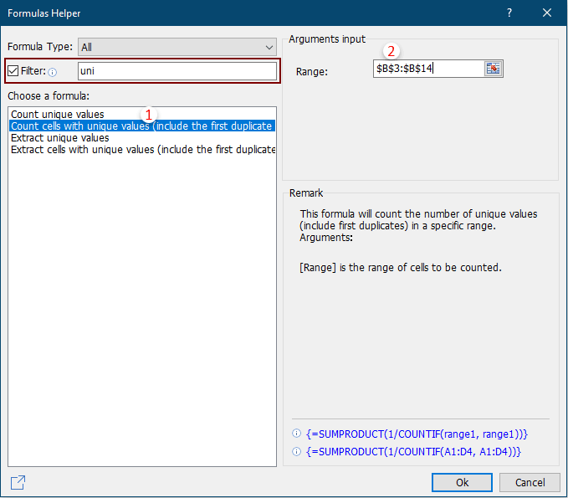The width and height of the screenshot is (568, 498).
Task: Choose "Extract unique values" from the list
Action: click(x=60, y=137)
